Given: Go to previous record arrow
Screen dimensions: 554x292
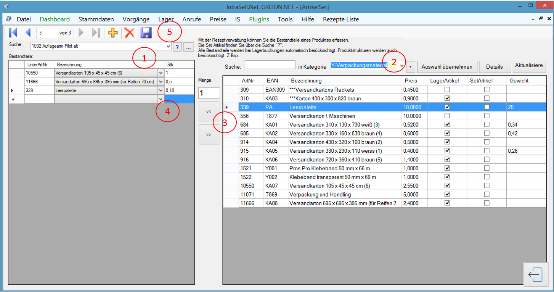Looking at the screenshot, I should click(28, 33).
